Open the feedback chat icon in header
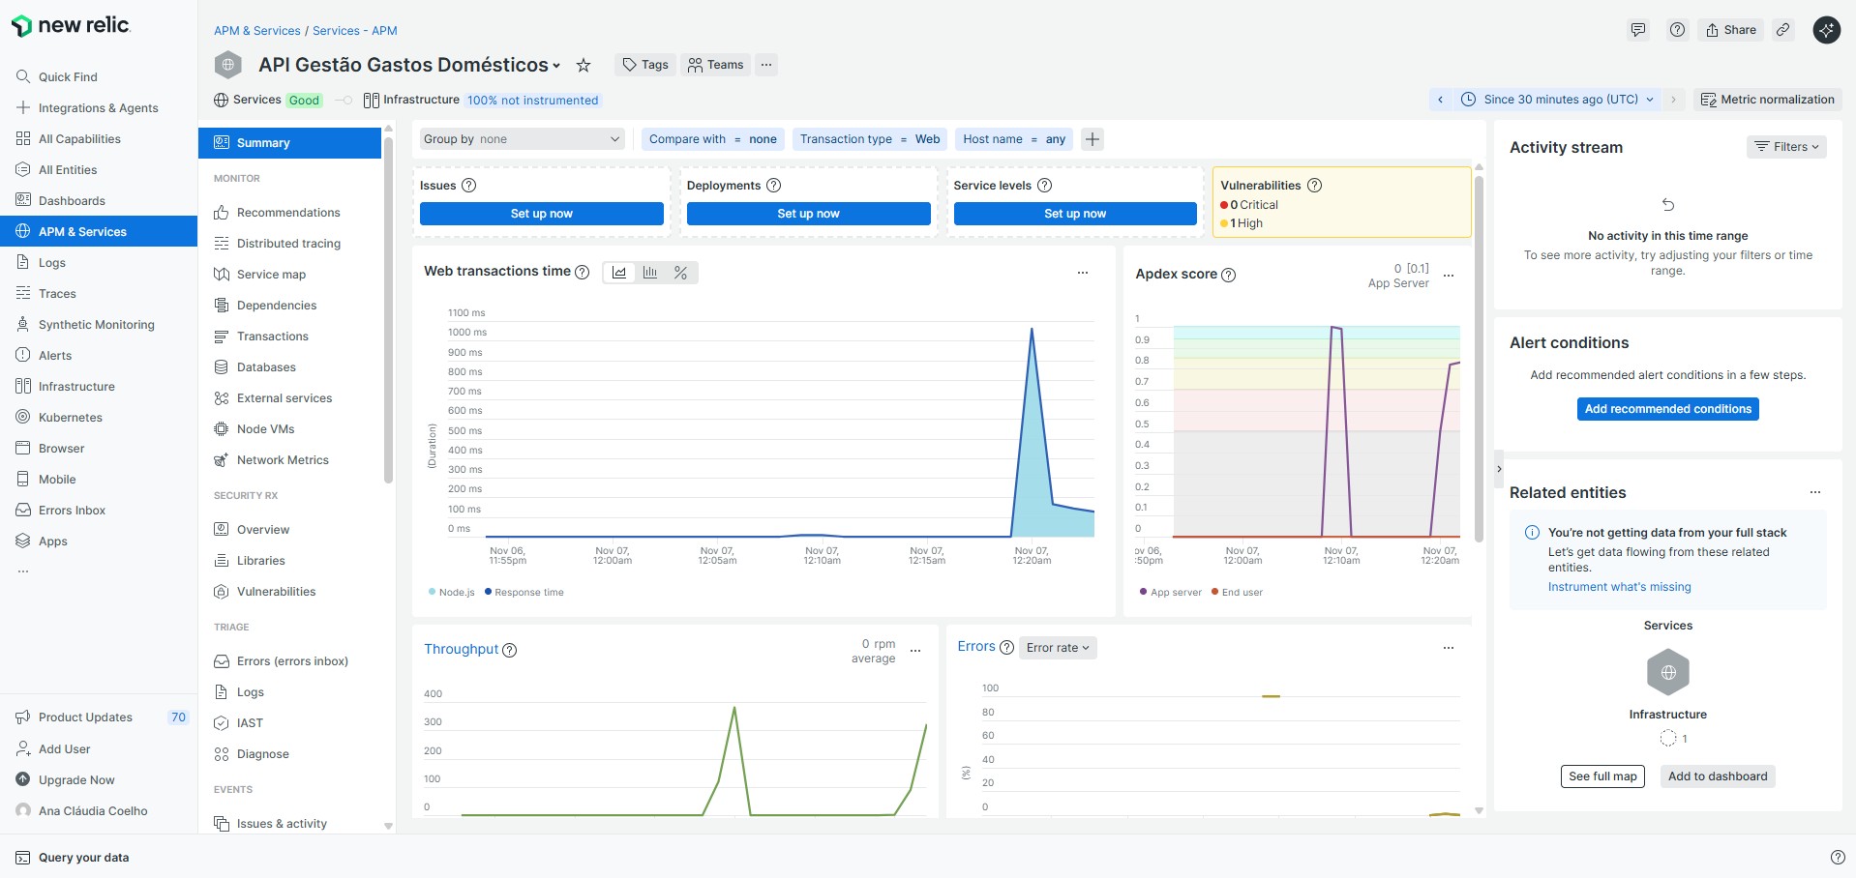Viewport: 1856px width, 878px height. click(1637, 30)
